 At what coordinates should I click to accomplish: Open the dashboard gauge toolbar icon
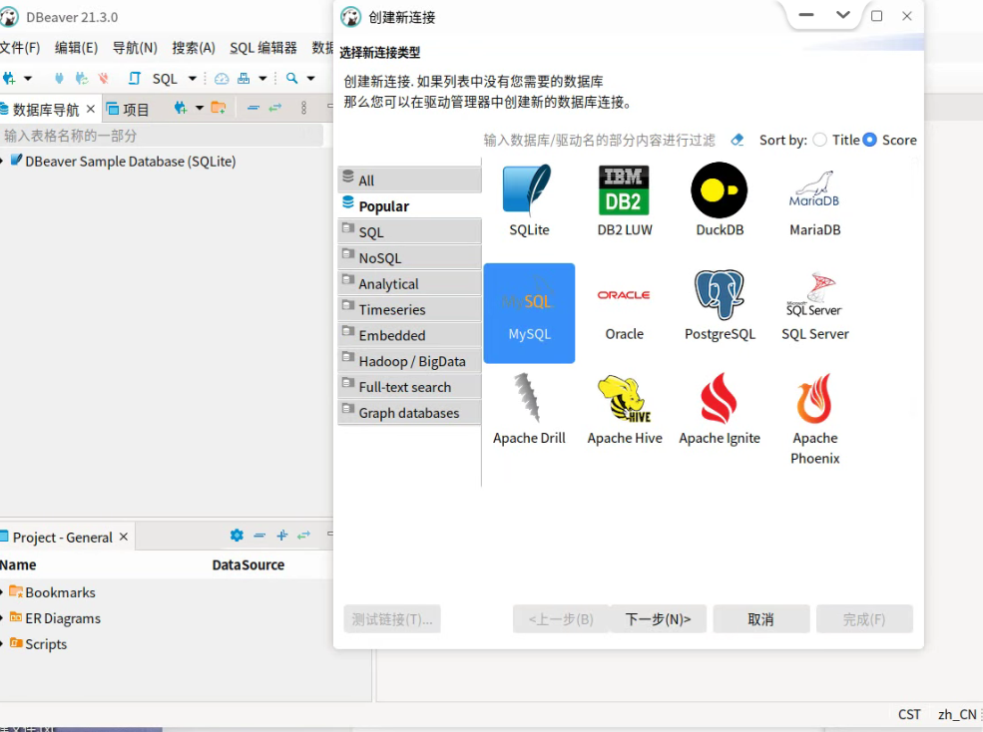click(222, 79)
